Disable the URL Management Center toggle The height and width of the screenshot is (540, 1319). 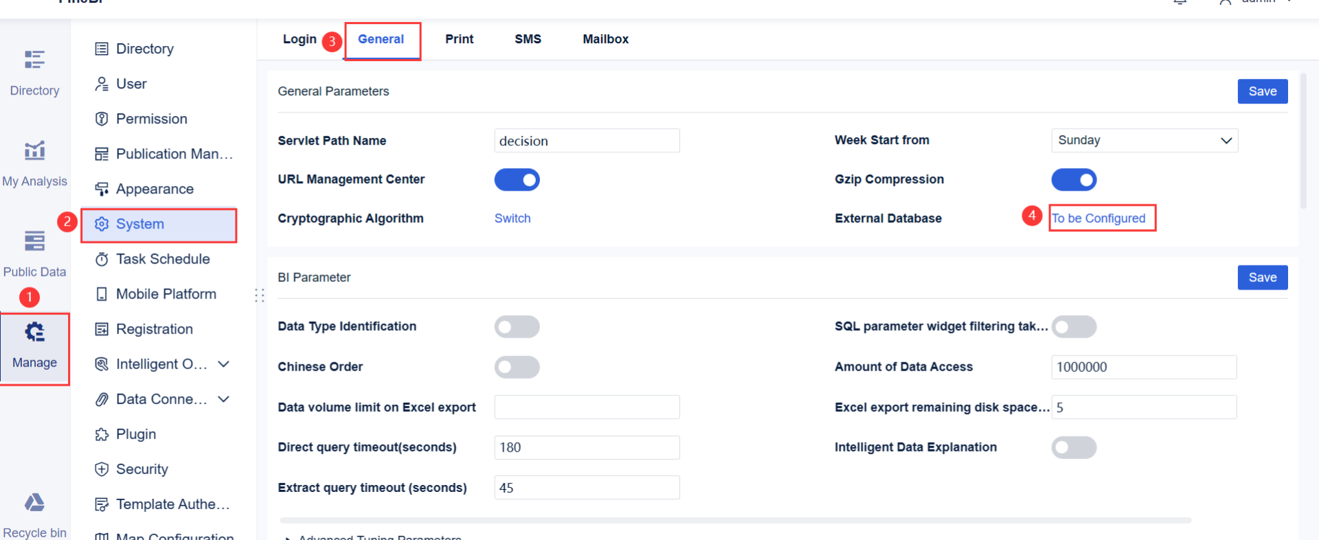517,180
